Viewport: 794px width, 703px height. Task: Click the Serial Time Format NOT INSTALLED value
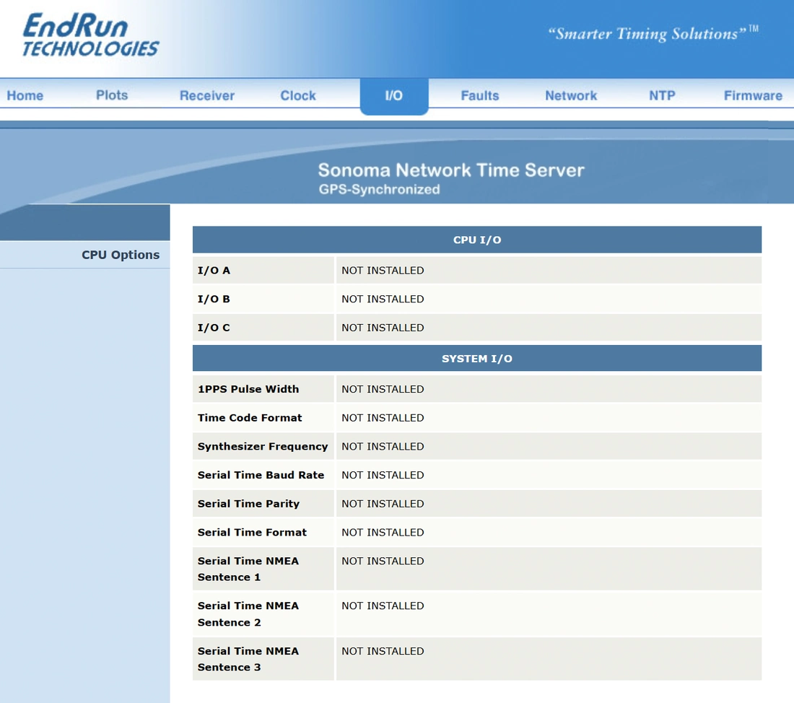point(383,533)
